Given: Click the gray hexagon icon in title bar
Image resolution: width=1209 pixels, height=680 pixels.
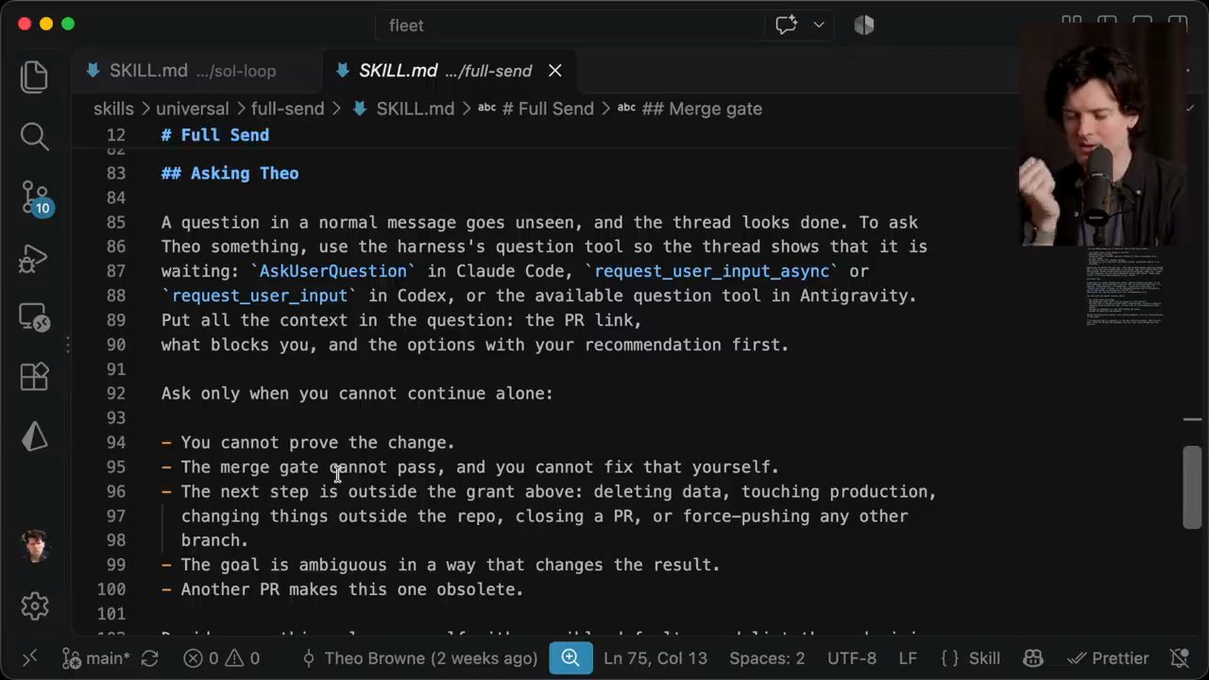Looking at the screenshot, I should click(864, 25).
